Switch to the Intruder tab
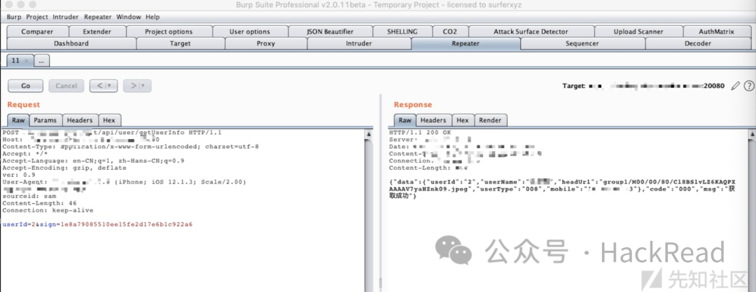 [x=359, y=43]
